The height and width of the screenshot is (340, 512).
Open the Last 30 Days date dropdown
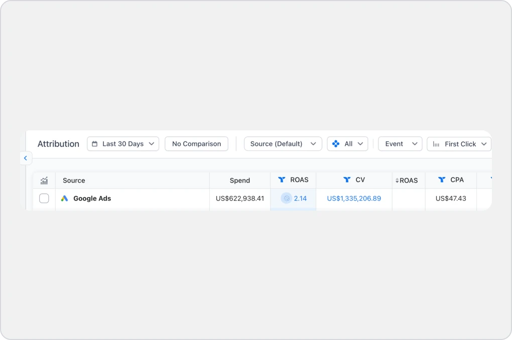123,144
